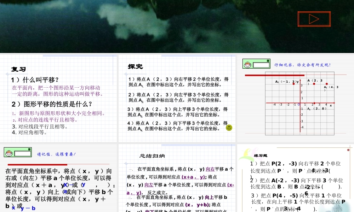Click the heading 1）什么叫平移?
Viewport: 354px width, 212px height.
click(x=35, y=80)
